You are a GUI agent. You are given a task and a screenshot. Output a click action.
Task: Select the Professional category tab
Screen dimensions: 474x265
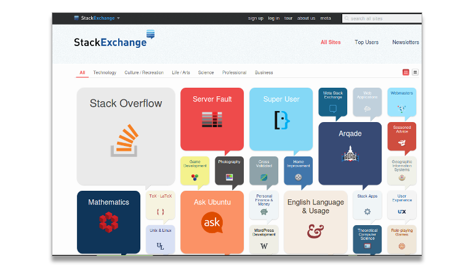235,72
